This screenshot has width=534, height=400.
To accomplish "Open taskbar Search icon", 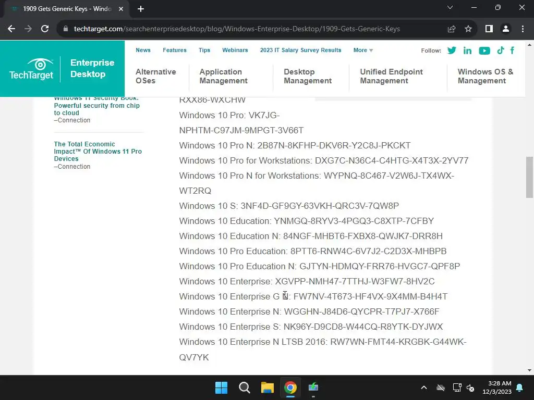I will click(x=245, y=387).
